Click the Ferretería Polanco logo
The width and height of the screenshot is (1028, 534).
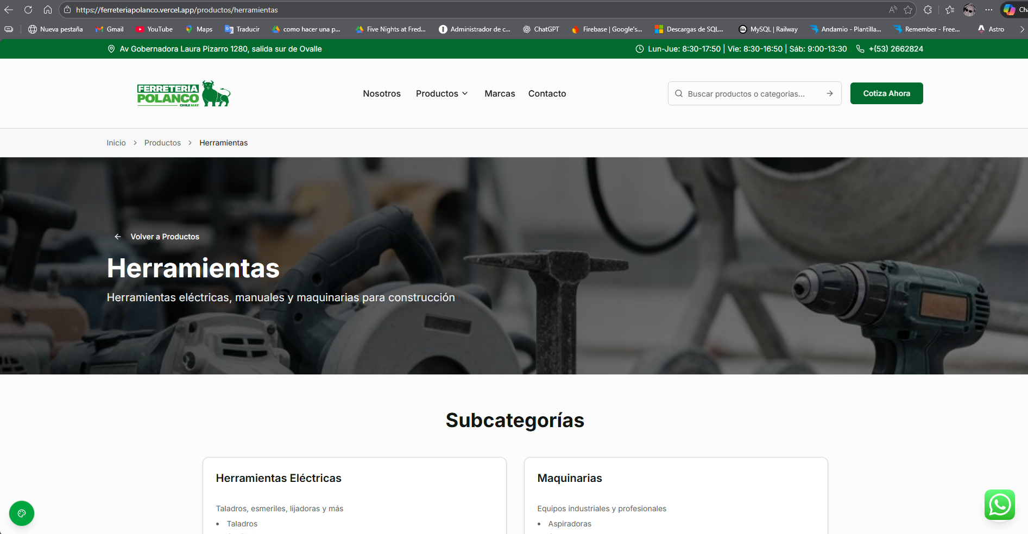click(x=184, y=94)
